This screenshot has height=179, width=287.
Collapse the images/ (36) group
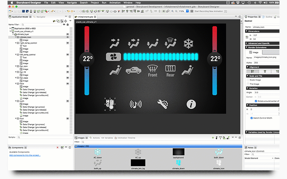click(x=76, y=146)
